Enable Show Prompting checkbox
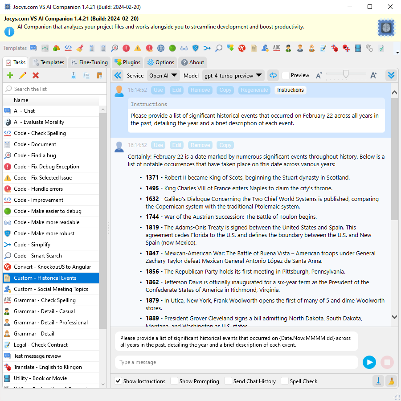This screenshot has height=401, width=401. click(174, 381)
